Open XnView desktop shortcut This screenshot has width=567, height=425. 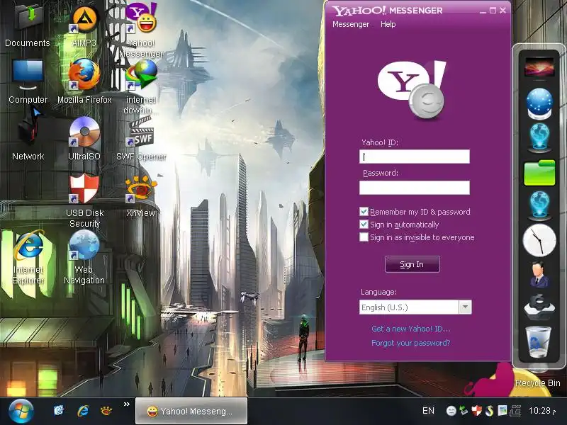[141, 188]
